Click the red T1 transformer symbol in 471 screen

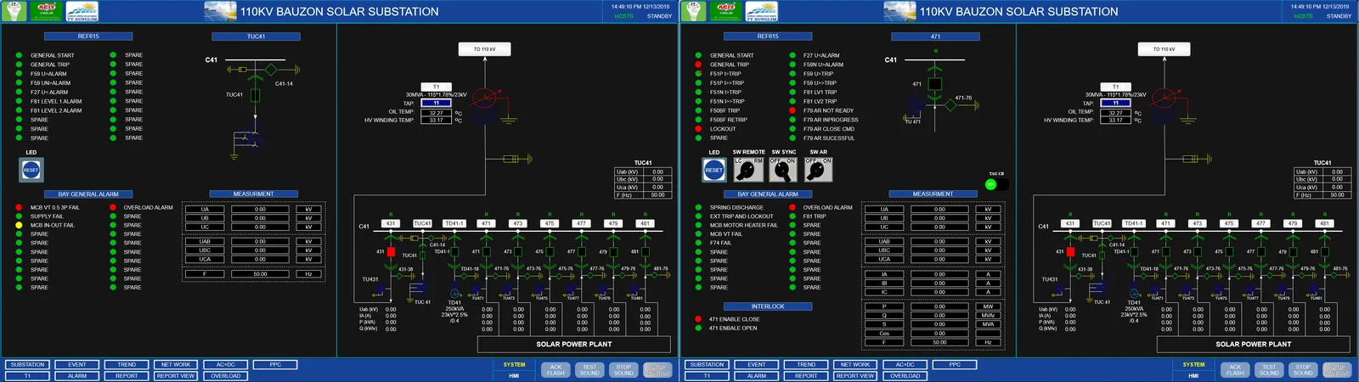pyautogui.click(x=1166, y=98)
